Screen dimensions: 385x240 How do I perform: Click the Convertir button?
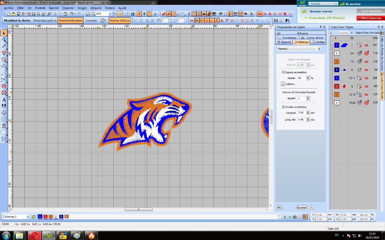coord(91,21)
